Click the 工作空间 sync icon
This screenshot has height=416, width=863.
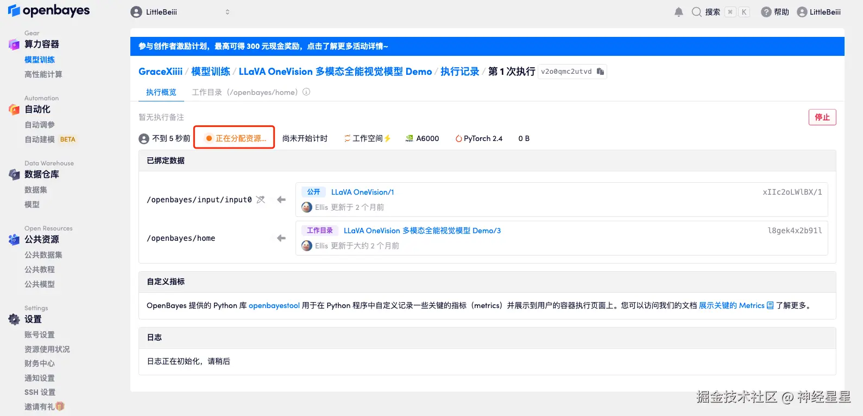348,139
